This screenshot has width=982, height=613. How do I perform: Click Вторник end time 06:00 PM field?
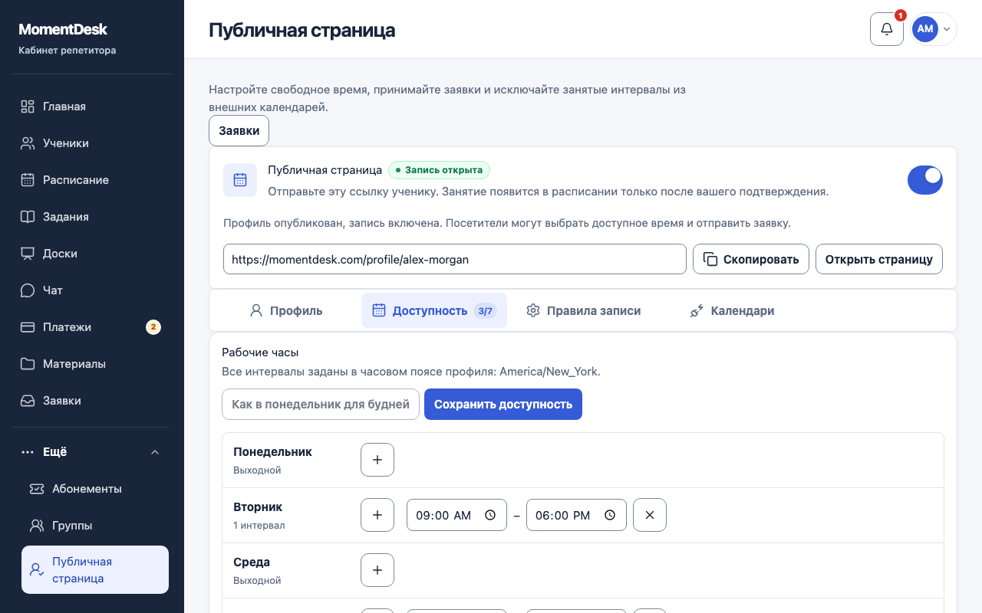click(576, 515)
